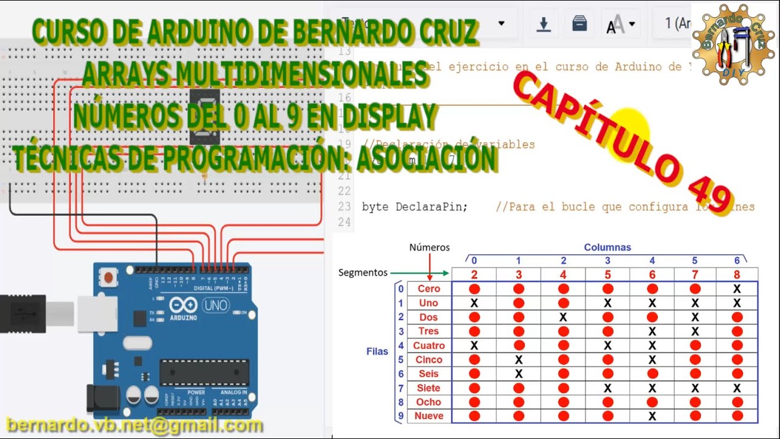Screen dimensions: 780x439
Task: Click the download code icon
Action: coord(544,24)
